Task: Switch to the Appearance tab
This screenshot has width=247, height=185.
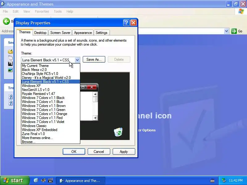Action: (x=83, y=33)
